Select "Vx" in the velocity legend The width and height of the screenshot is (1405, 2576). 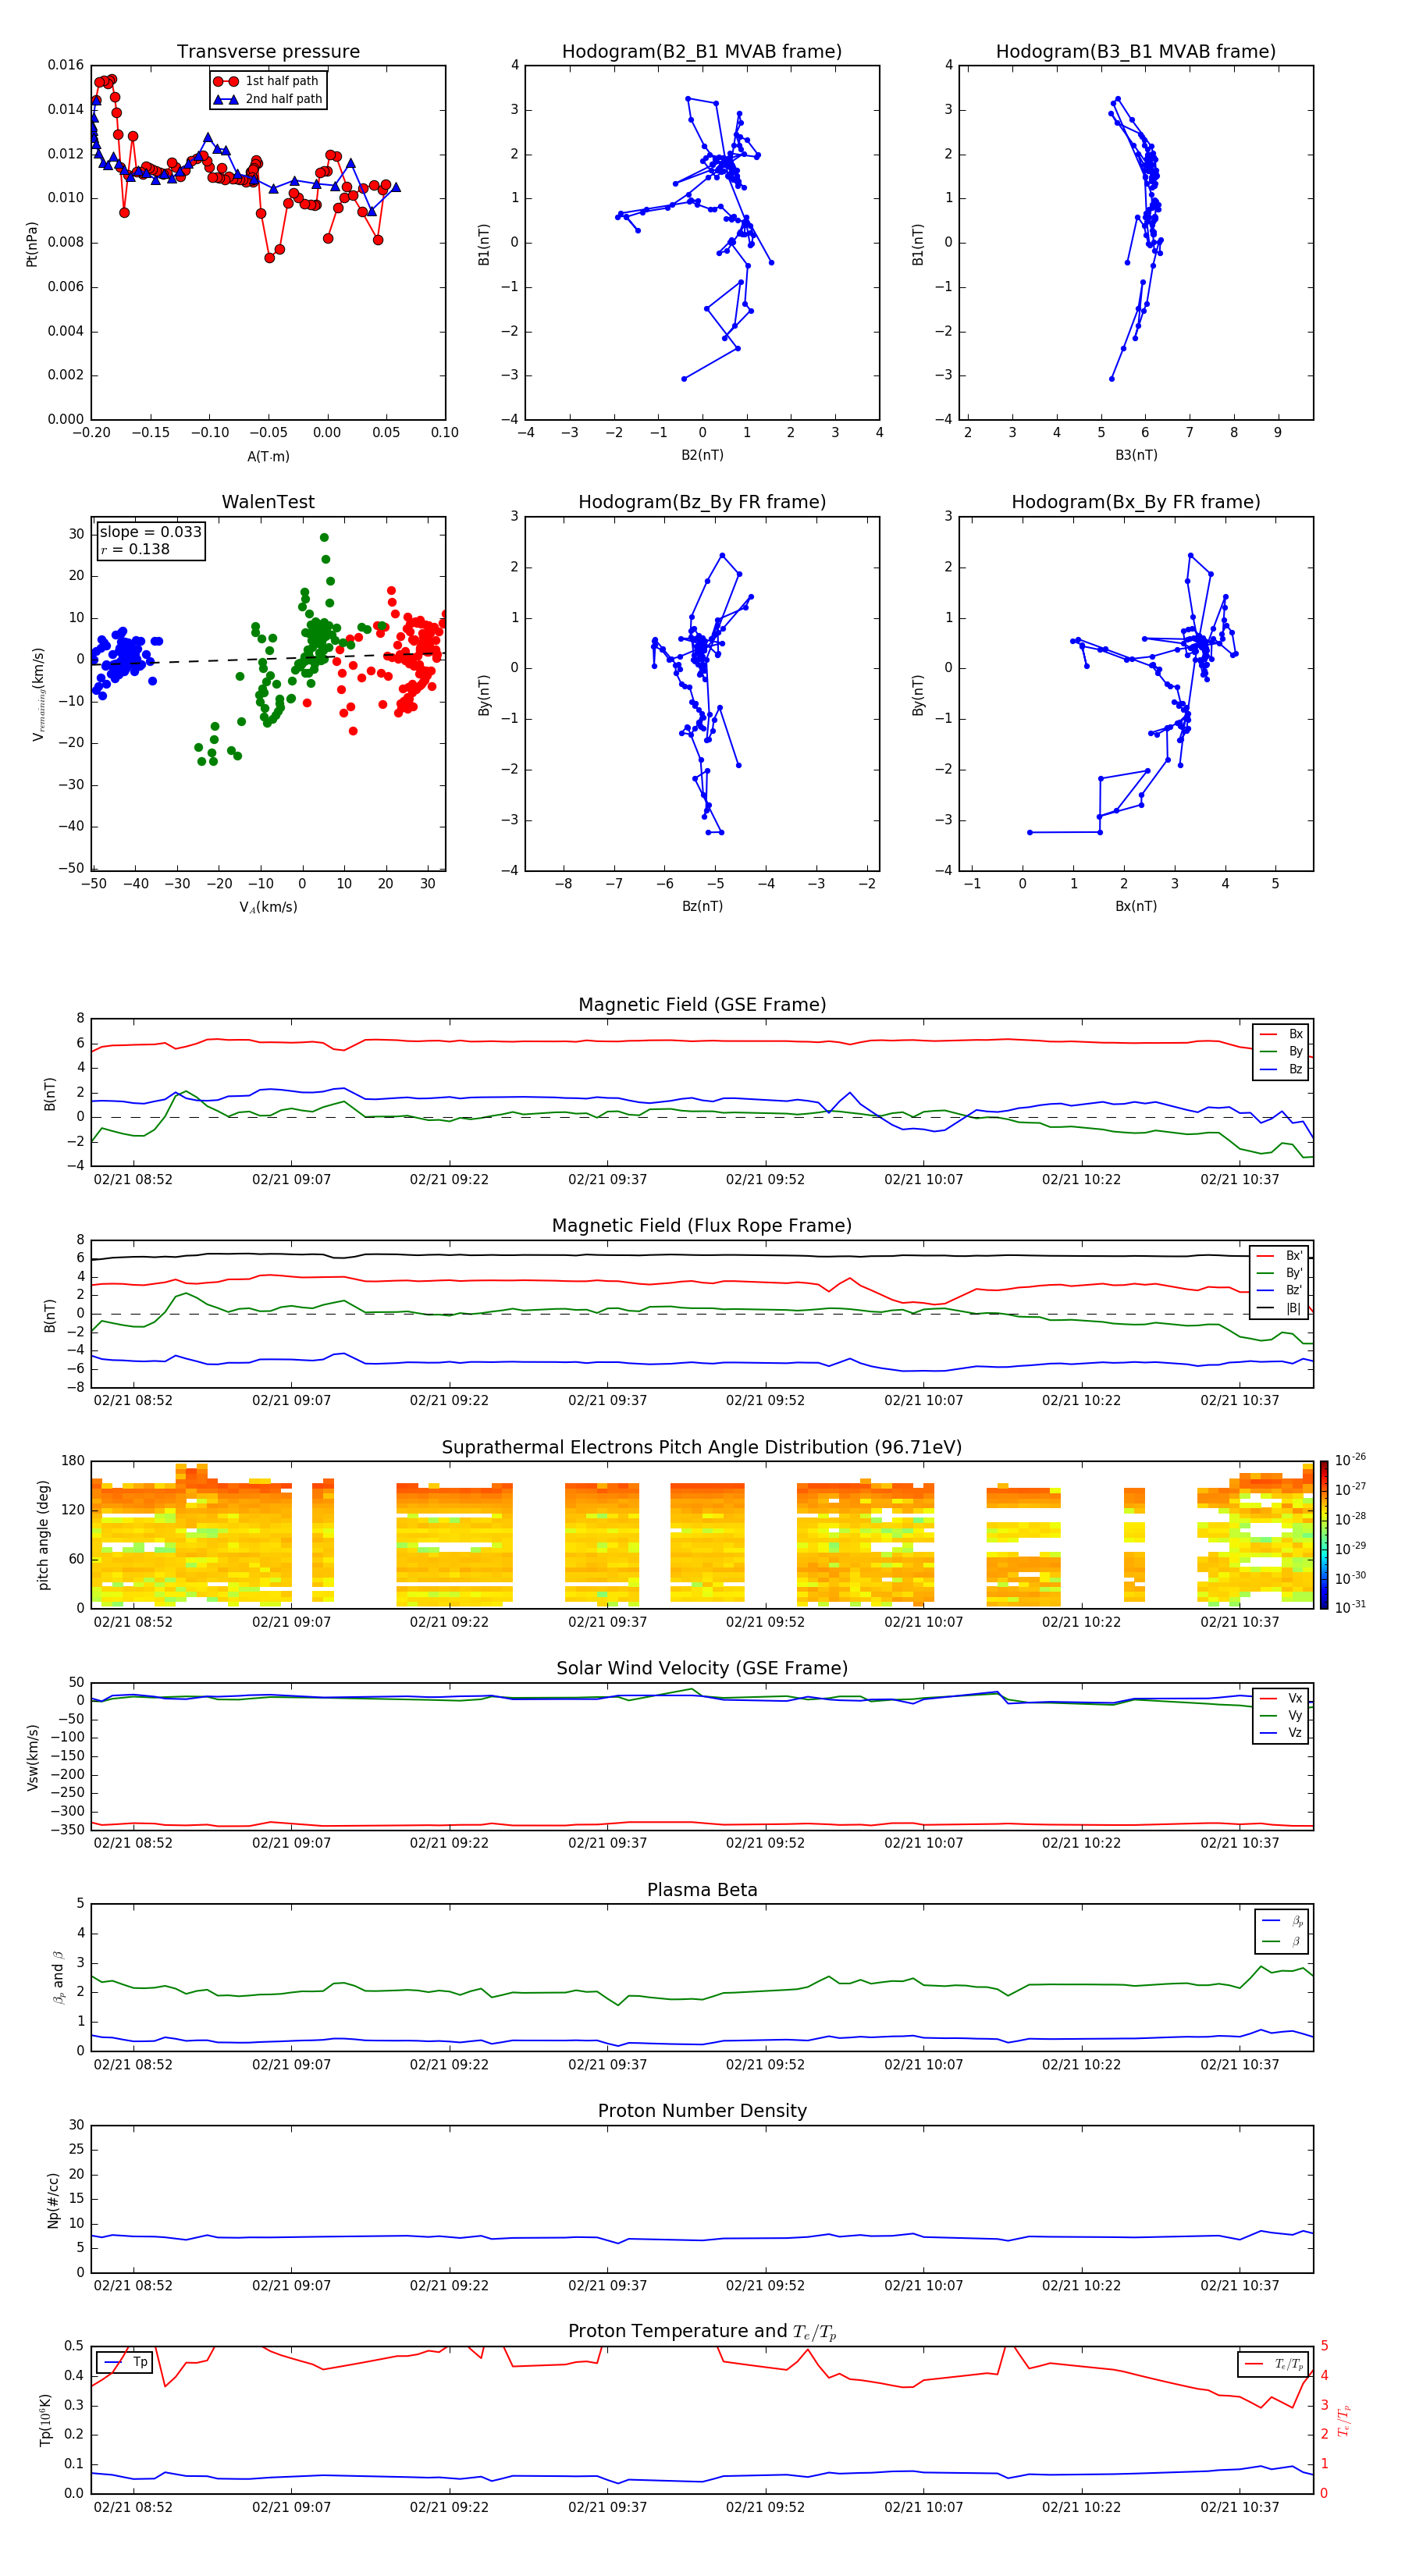[1281, 1698]
